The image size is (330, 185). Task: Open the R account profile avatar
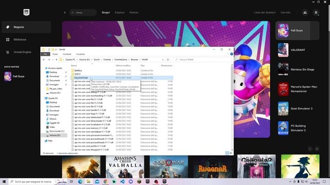coord(316,12)
